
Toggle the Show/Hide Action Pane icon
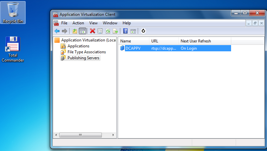[x=133, y=31]
